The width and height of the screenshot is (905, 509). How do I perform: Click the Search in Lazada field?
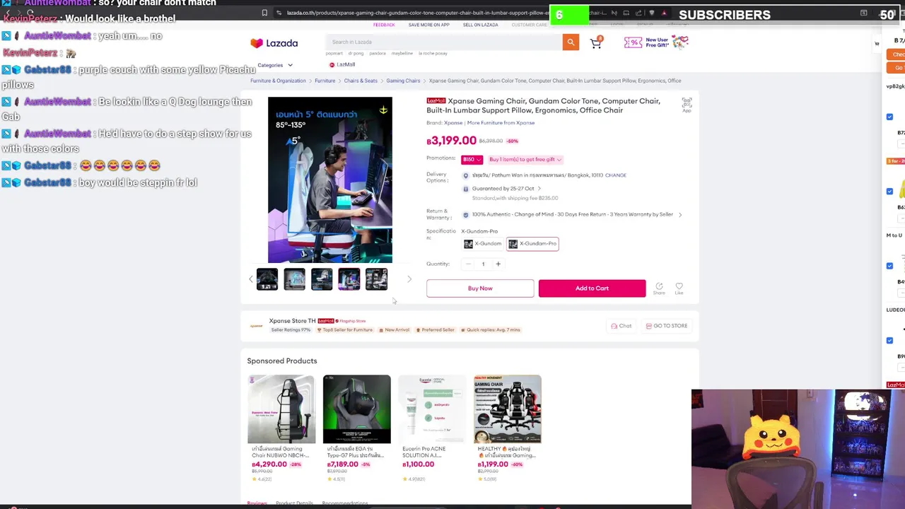[x=444, y=42]
